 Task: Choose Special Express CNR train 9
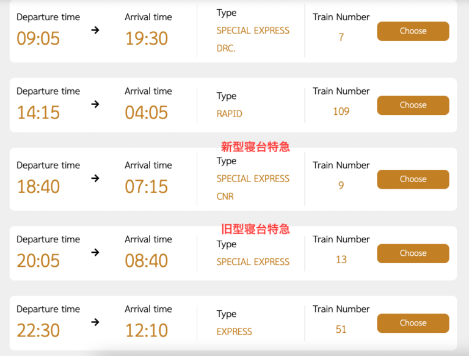click(x=413, y=179)
